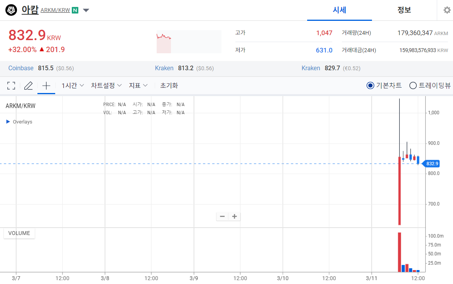Click the Coinbase exchange link
This screenshot has height=284, width=453.
tap(21, 68)
